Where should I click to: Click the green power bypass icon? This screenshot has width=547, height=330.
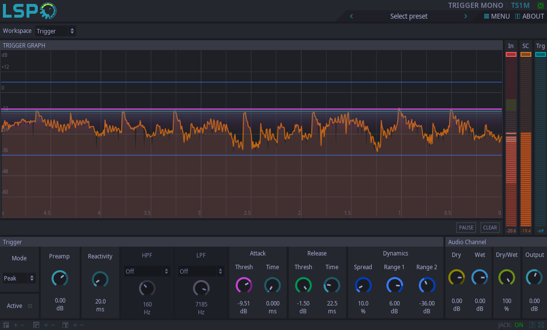pos(541,5)
